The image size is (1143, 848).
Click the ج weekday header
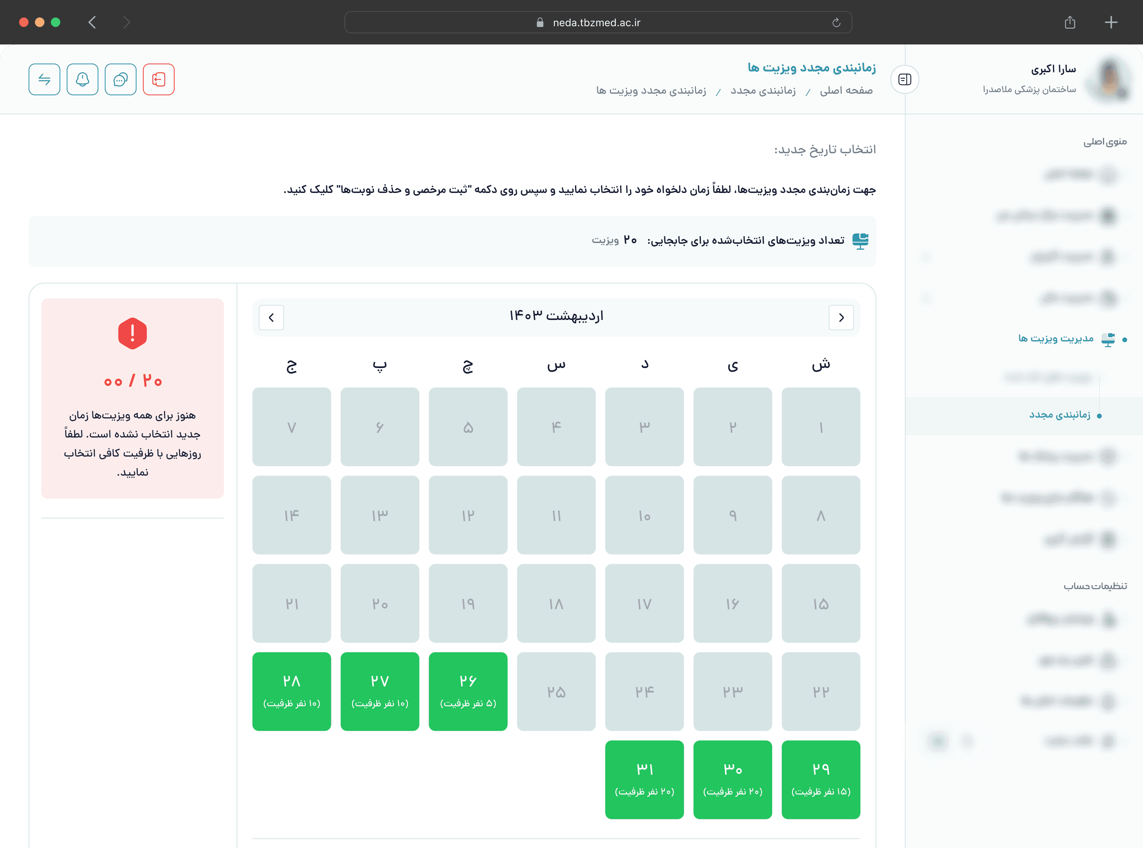(291, 366)
